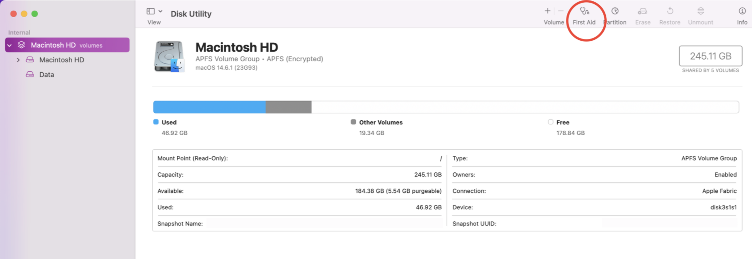
Task: Click the blue Used legend swatch
Action: tap(156, 122)
